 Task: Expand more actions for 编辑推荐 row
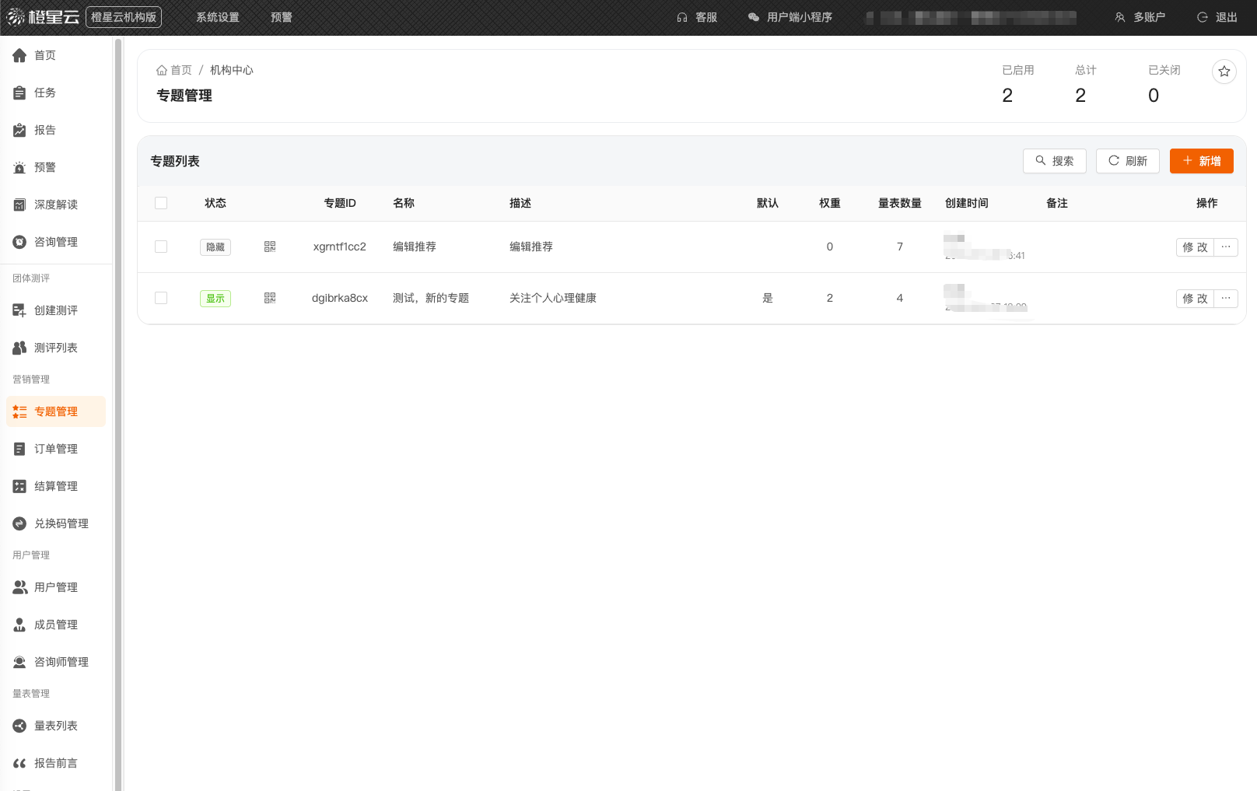click(x=1226, y=247)
